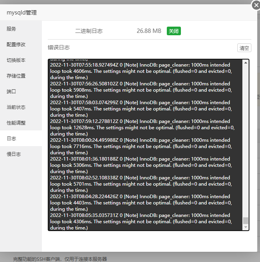Click log entry timestamped 08:04:28.224426Z
The height and width of the screenshot is (262, 260).
pos(141,203)
